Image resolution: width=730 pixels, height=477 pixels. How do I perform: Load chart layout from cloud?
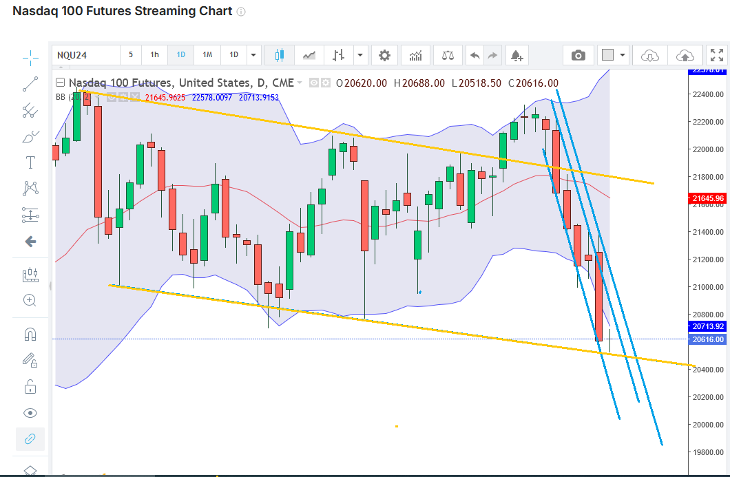650,55
